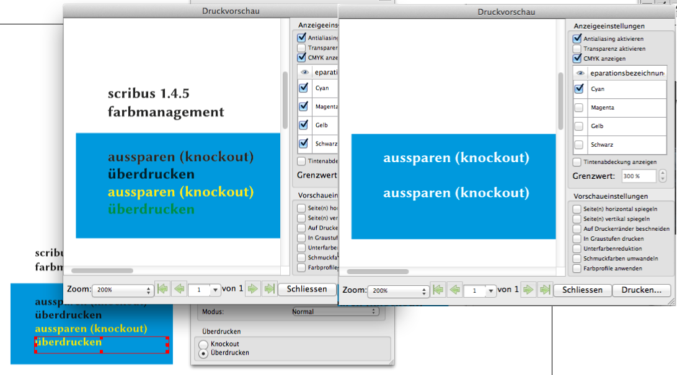Image resolution: width=677 pixels, height=375 pixels.
Task: Click Schliessen in the front preview window
Action: point(582,290)
